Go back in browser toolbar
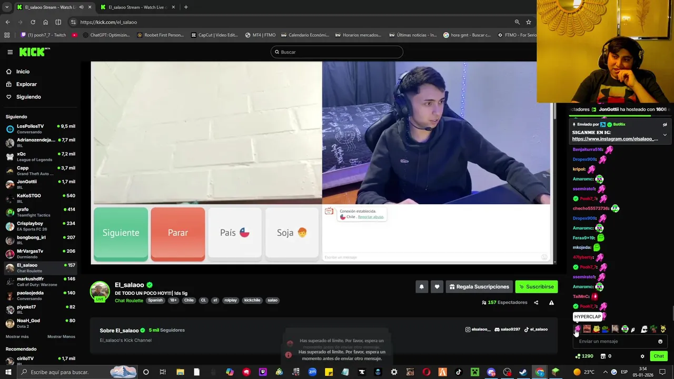 tap(8, 22)
